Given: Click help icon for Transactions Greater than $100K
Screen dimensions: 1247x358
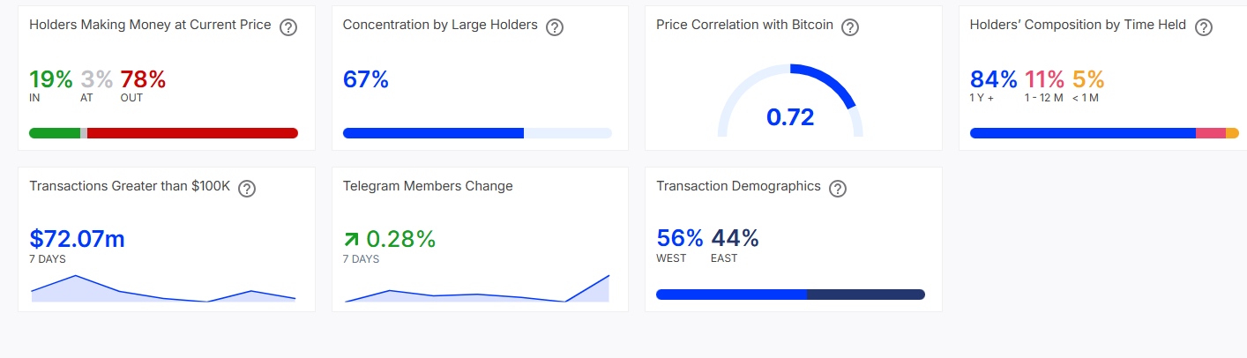Looking at the screenshot, I should [247, 189].
